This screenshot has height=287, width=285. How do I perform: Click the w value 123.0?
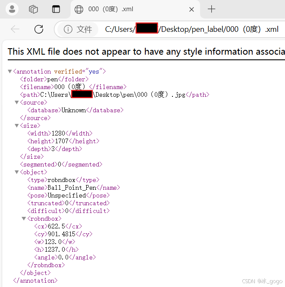pyautogui.click(x=53, y=242)
